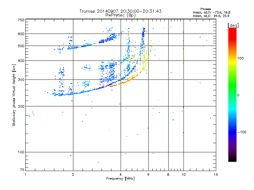
Task: Click the "Frequency [MHz]" x-axis label
Action: pos(120,179)
